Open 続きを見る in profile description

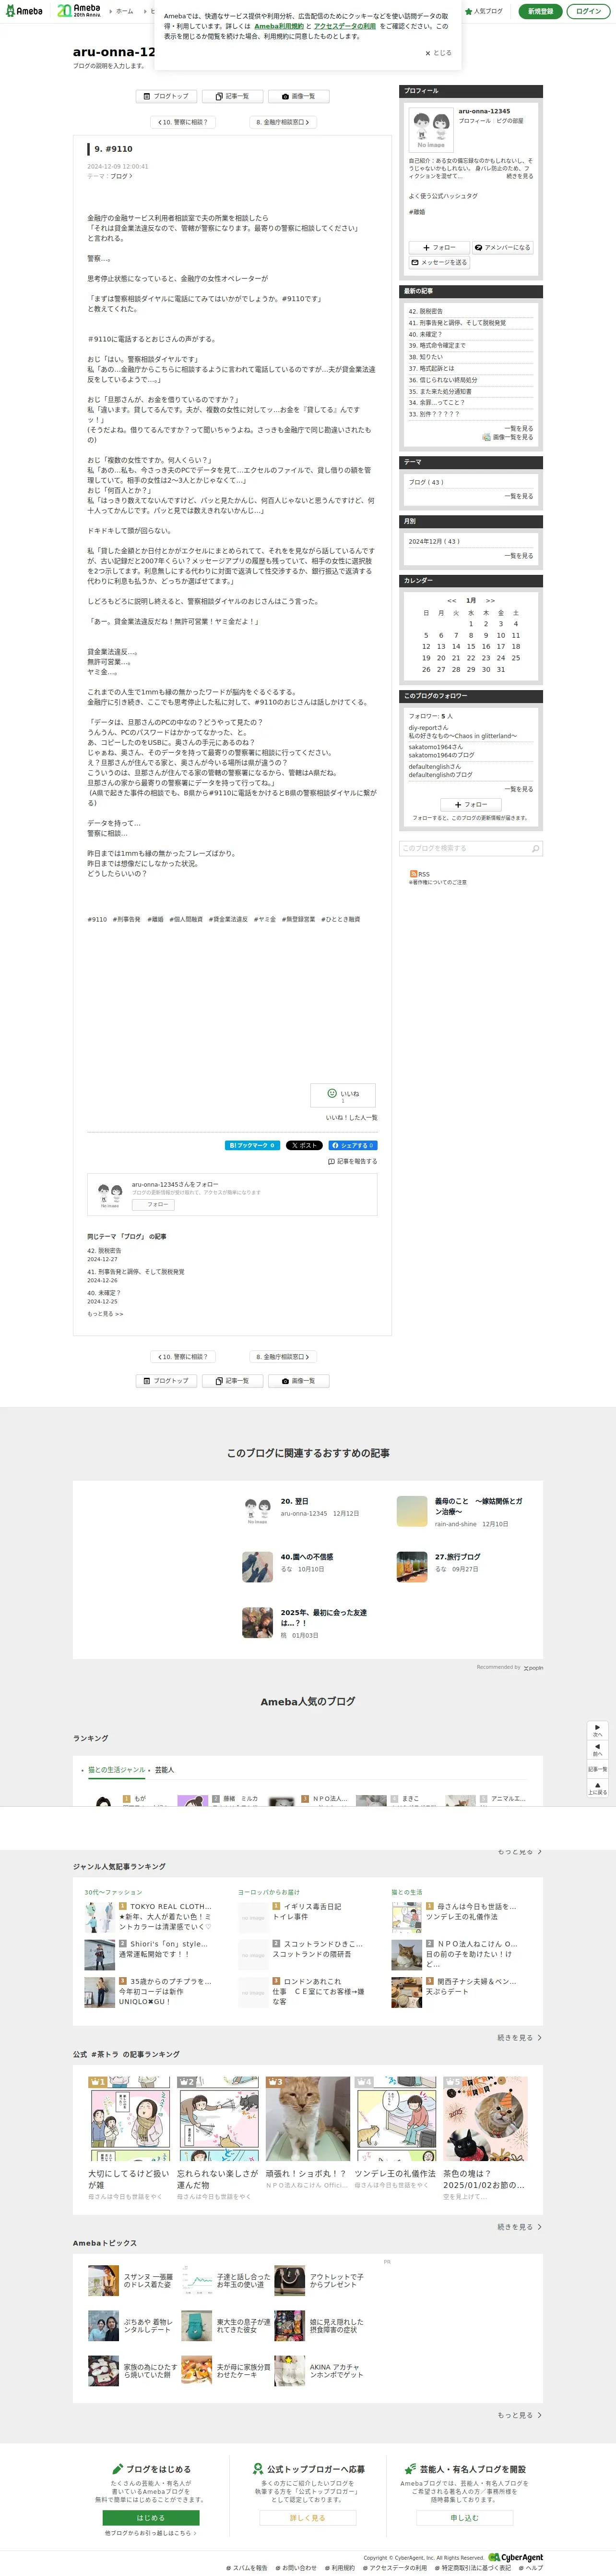[519, 176]
